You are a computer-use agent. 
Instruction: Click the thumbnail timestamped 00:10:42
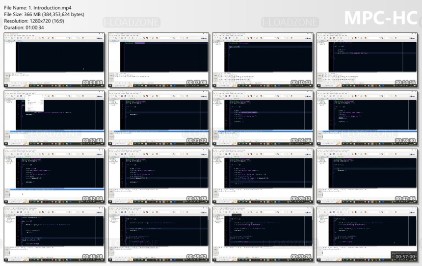[x=263, y=60]
